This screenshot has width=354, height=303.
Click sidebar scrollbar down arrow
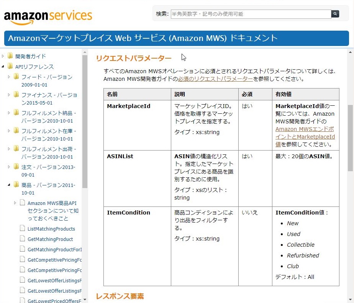(85, 300)
